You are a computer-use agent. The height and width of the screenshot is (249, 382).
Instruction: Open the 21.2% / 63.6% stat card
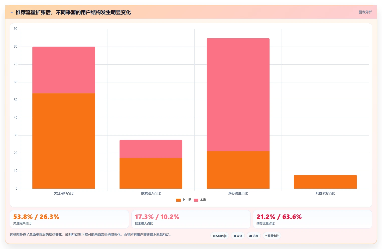[312, 219]
